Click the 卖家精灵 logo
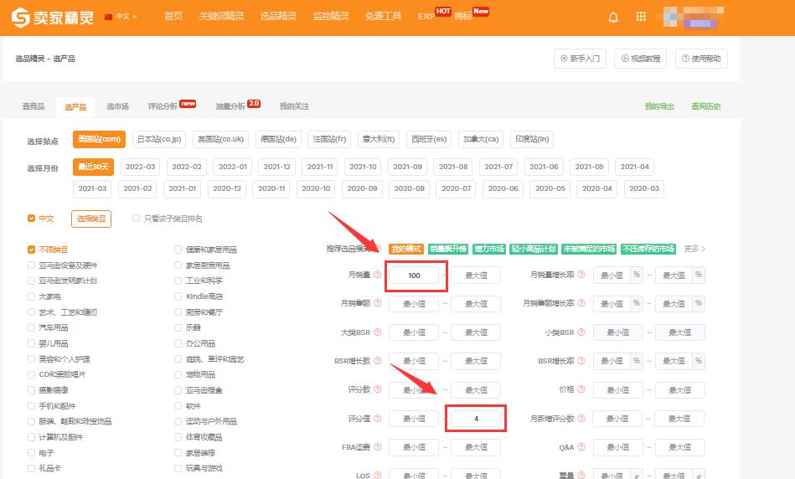795x479 pixels. click(x=53, y=18)
